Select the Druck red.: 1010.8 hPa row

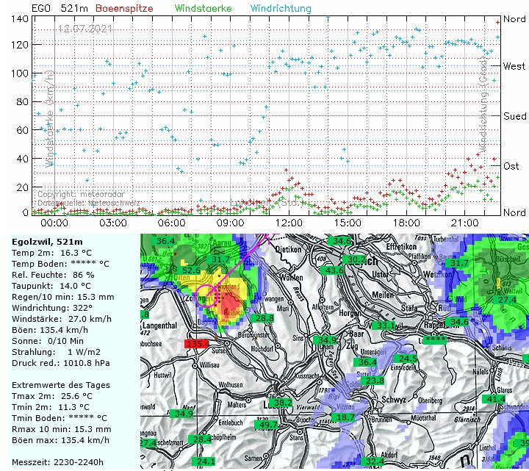(x=61, y=363)
